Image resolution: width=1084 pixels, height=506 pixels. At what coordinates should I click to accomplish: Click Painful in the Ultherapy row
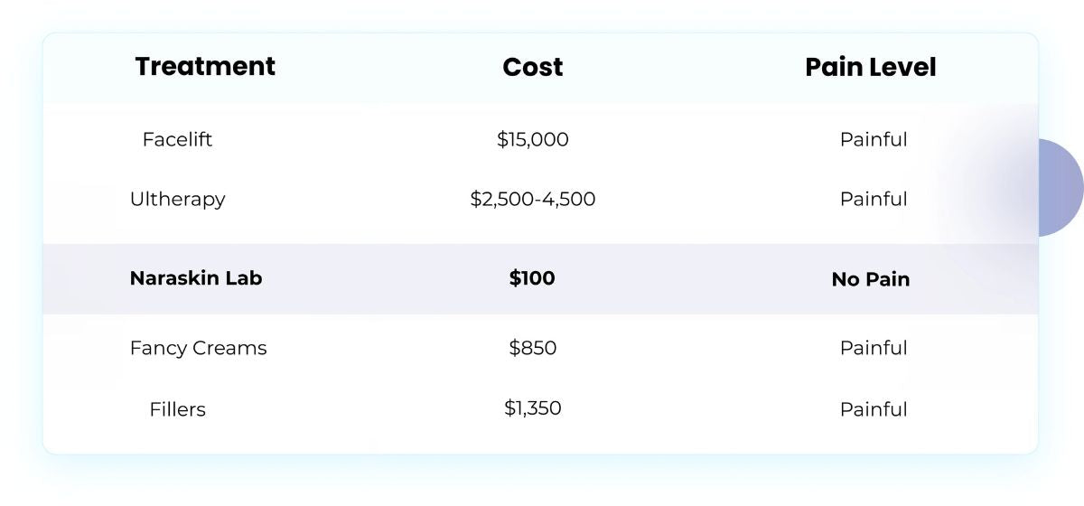[x=873, y=200]
